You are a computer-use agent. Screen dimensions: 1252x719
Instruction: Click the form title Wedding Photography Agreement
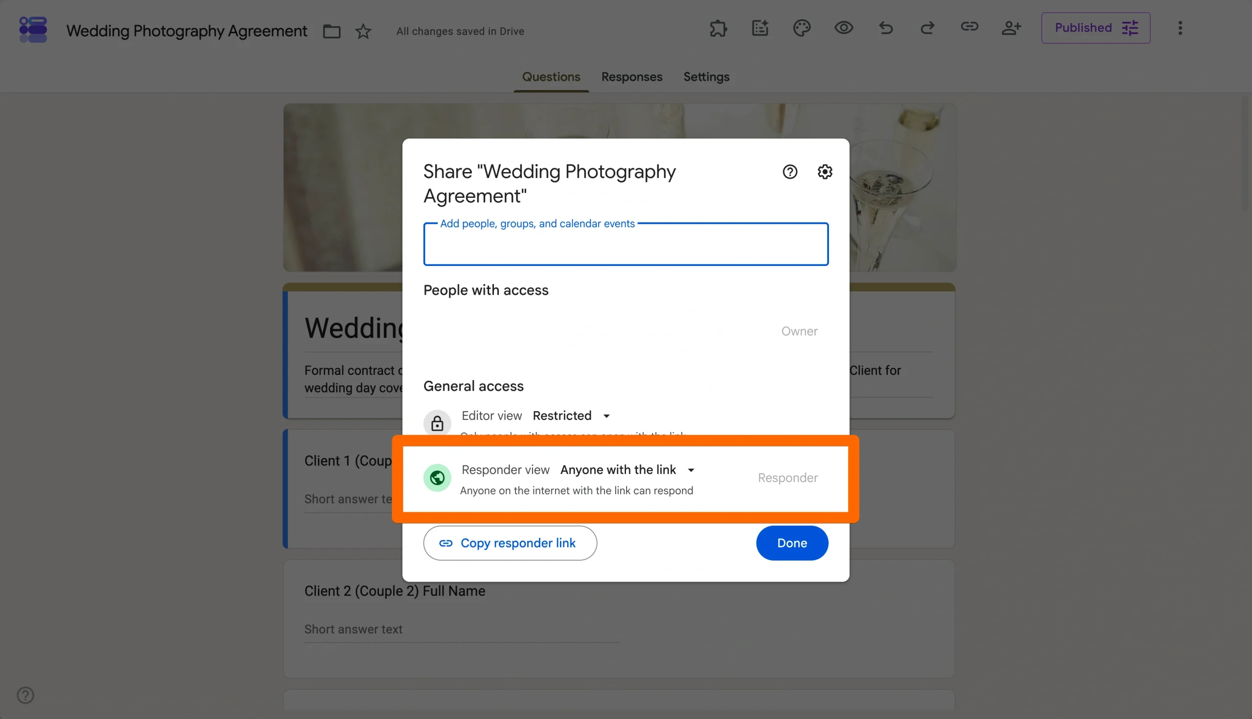[x=186, y=31]
